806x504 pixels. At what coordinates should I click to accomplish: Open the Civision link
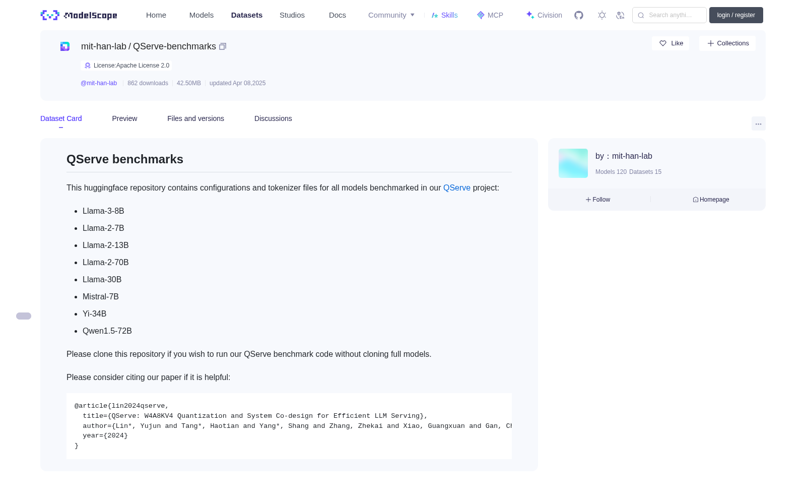pyautogui.click(x=544, y=15)
